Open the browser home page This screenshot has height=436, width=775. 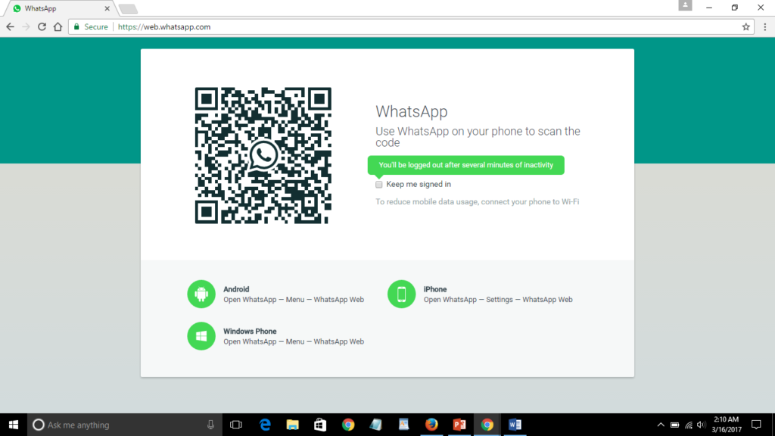[58, 26]
